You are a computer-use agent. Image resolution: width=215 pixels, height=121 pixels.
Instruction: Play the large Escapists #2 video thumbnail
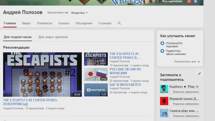(x=42, y=75)
